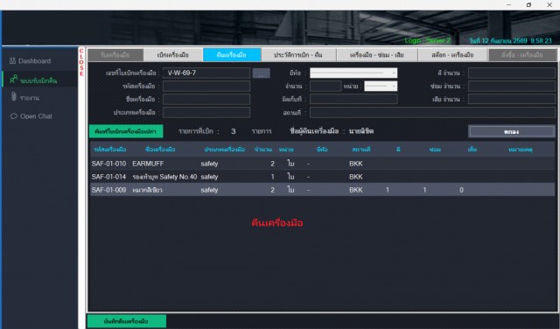Select the ระบบรับเบิกคืน sidebar icon
This screenshot has width=560, height=329.
[x=14, y=79]
